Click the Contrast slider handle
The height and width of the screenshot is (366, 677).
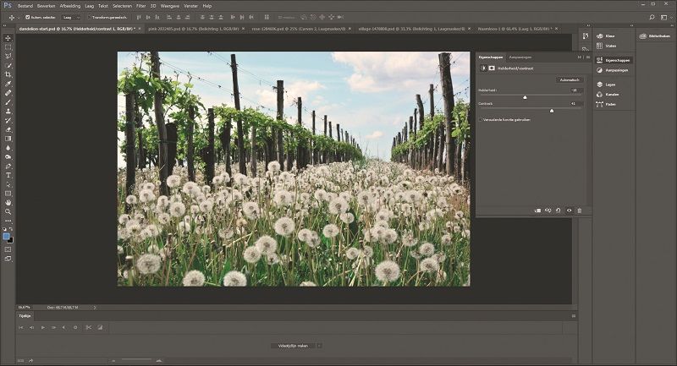click(552, 110)
